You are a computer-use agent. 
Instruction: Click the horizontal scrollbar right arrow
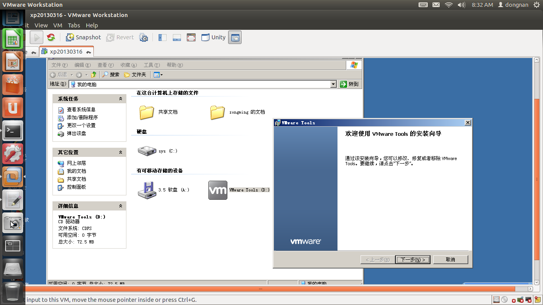tap(530, 289)
